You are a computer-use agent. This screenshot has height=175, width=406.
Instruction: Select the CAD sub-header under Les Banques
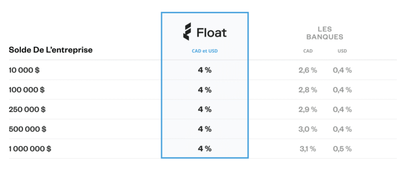coord(307,51)
